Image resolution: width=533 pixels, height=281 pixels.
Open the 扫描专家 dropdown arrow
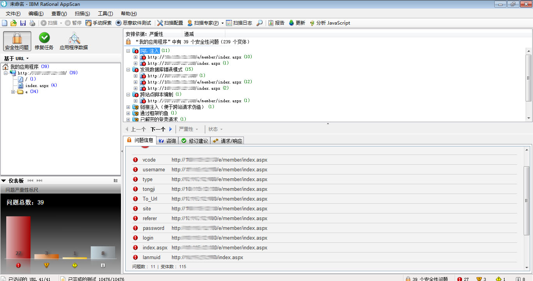tap(222, 23)
